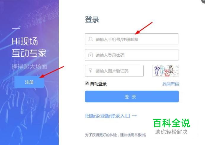Screen dimensions: 205x145
Task: Click the 百科全说 watermark logo
Action: pyautogui.click(x=172, y=123)
